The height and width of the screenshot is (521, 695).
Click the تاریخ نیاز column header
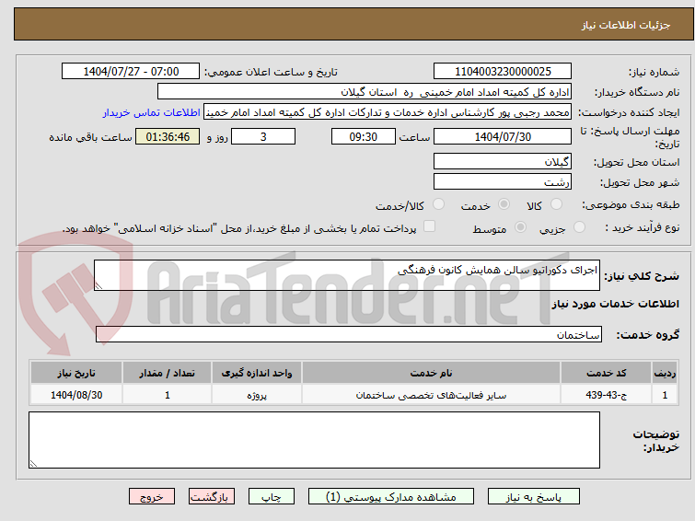(76, 373)
